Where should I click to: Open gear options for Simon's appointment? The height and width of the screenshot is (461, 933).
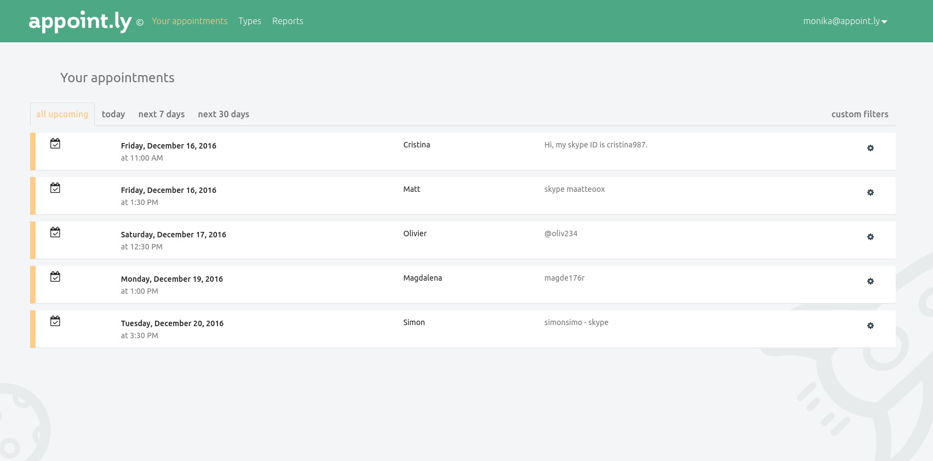tap(870, 326)
